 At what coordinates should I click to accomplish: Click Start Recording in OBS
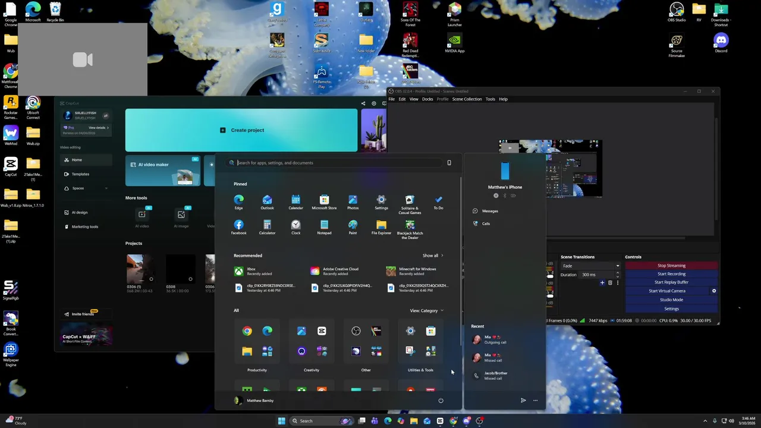[x=671, y=274]
